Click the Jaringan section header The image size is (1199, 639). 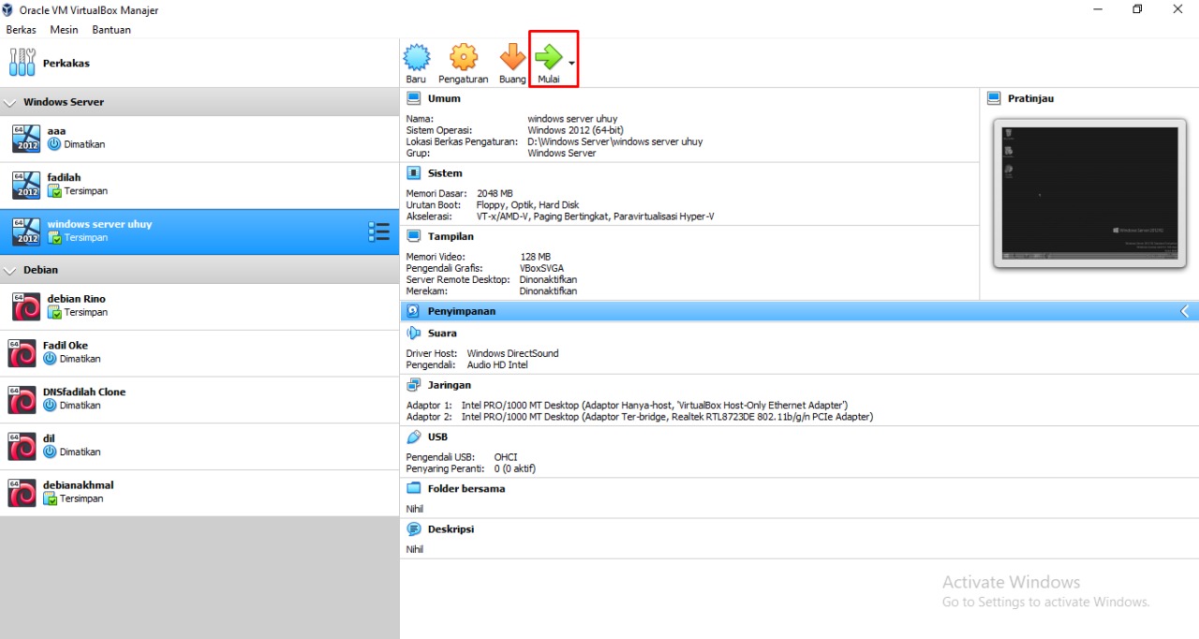[x=450, y=385]
